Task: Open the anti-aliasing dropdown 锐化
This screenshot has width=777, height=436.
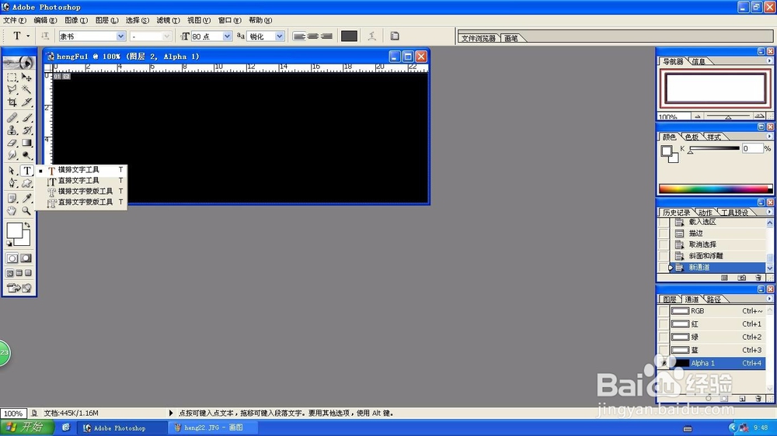Action: click(x=280, y=36)
